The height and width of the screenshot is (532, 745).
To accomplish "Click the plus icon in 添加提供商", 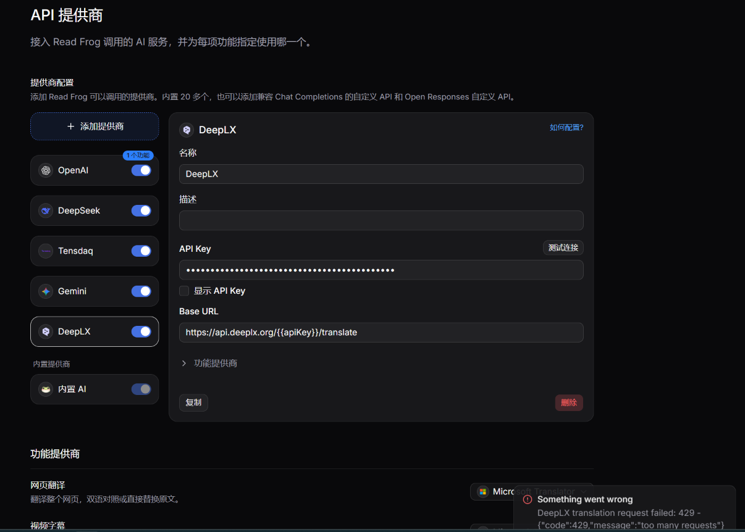I will click(x=70, y=126).
